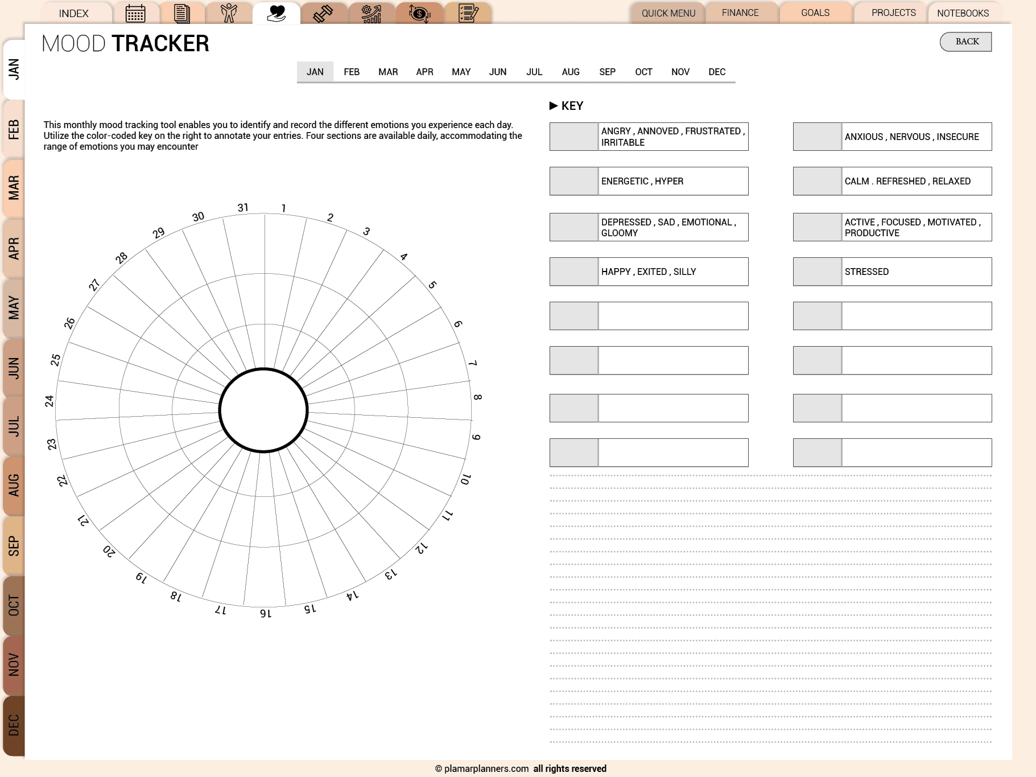Viewport: 1036px width, 777px height.
Task: Select JAN in the month strip
Action: (x=315, y=72)
